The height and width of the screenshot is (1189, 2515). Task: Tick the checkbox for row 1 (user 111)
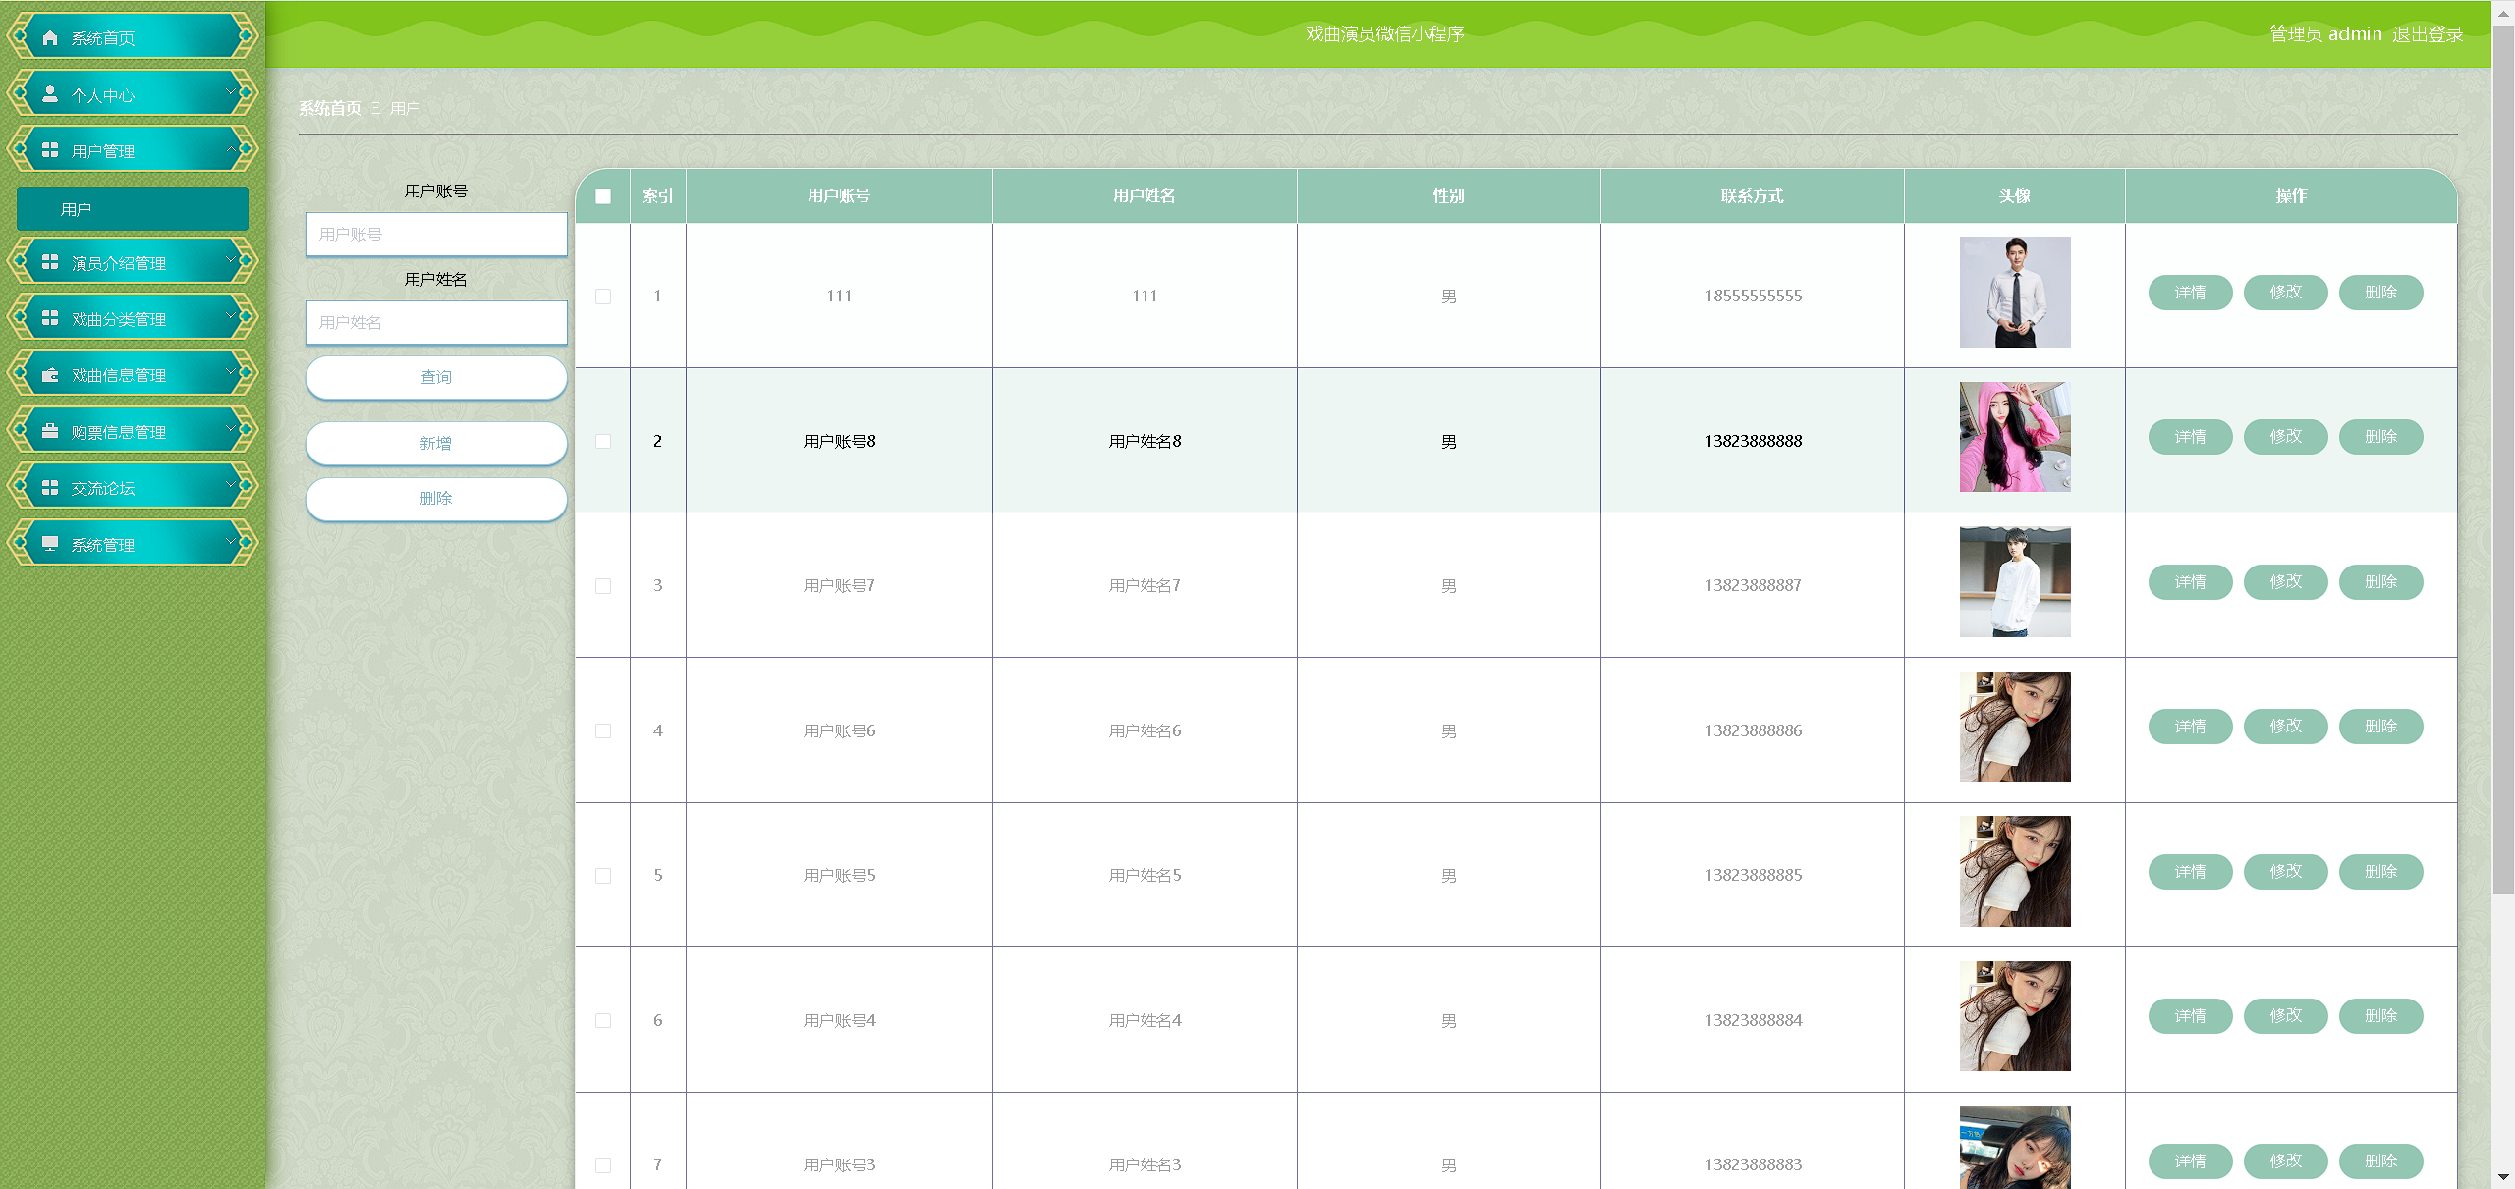click(603, 297)
